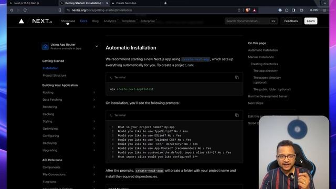Jump to The pages directory (optional) entry
Image resolution: width=336 pixels, height=189 pixels.
(267, 80)
